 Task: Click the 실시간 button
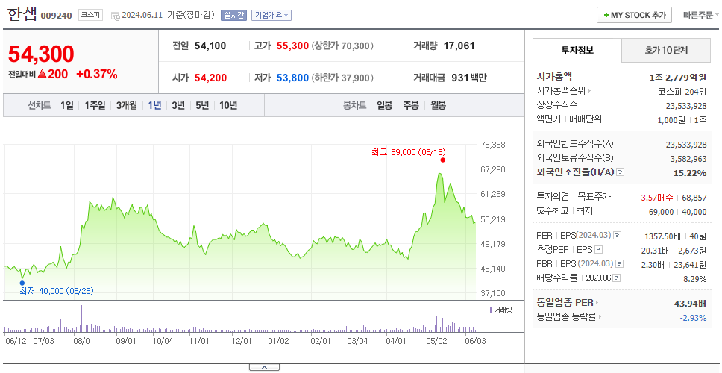(x=233, y=15)
